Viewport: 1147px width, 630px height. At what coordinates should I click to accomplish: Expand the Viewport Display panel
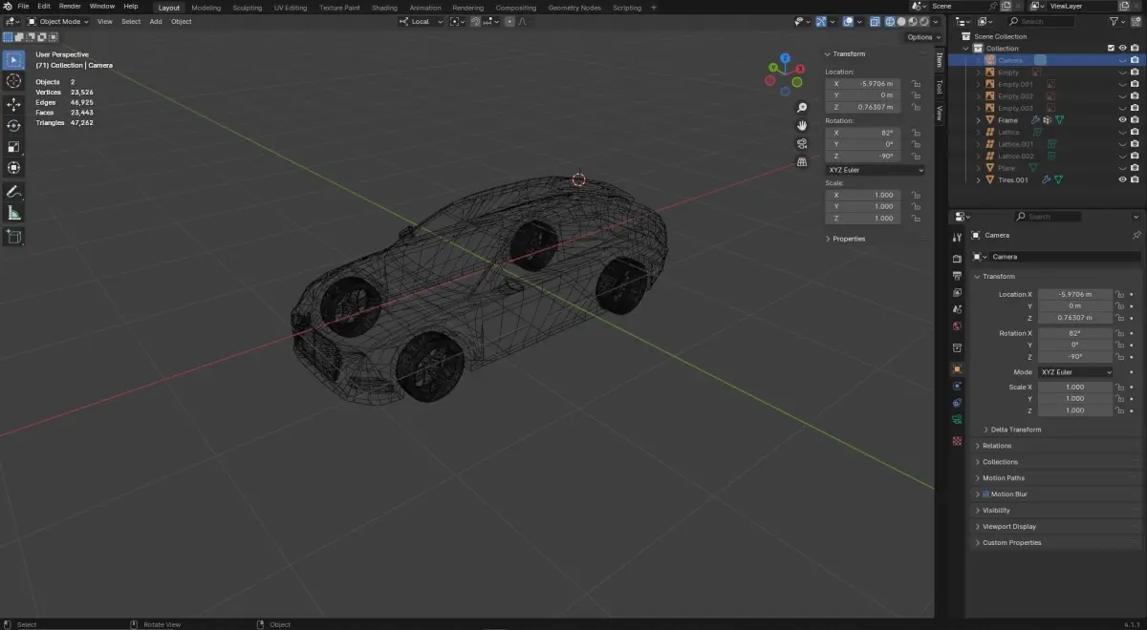[x=1008, y=527]
